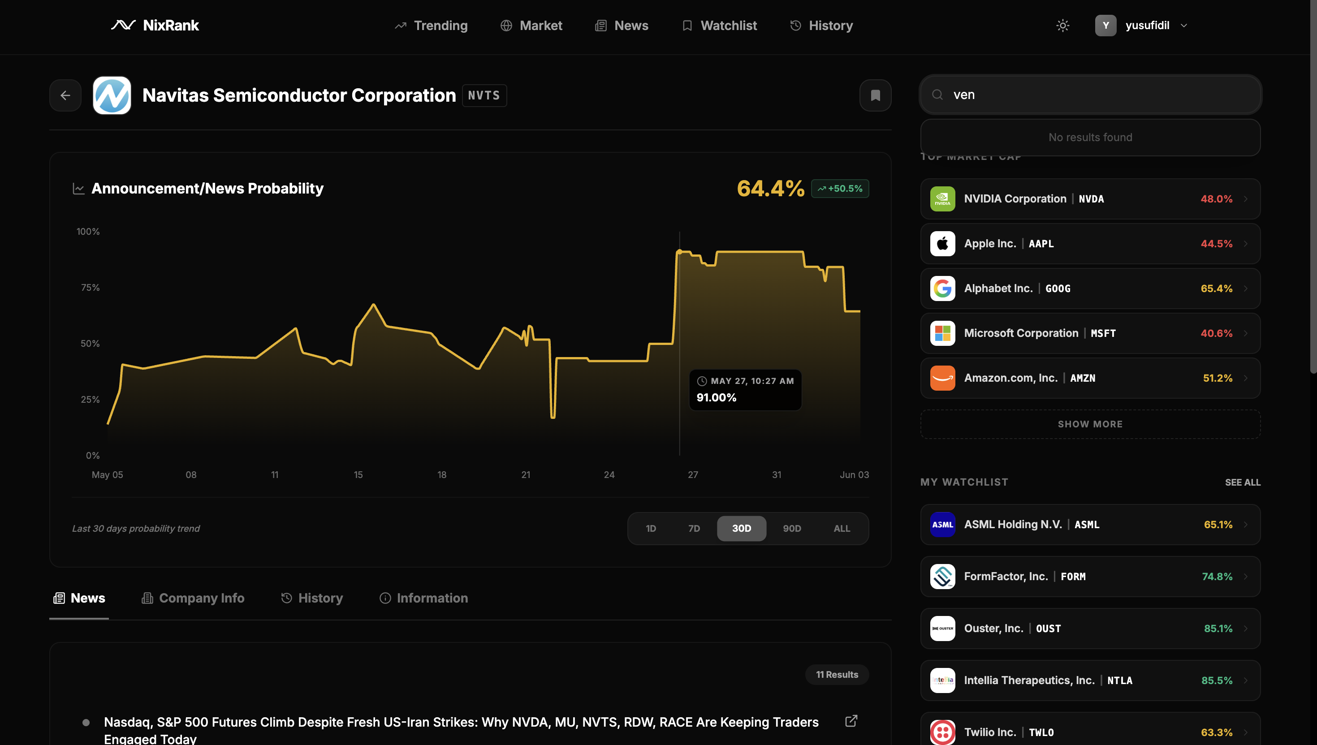Image resolution: width=1317 pixels, height=745 pixels.
Task: Click the Navitas Semiconductor company logo
Action: coord(112,95)
